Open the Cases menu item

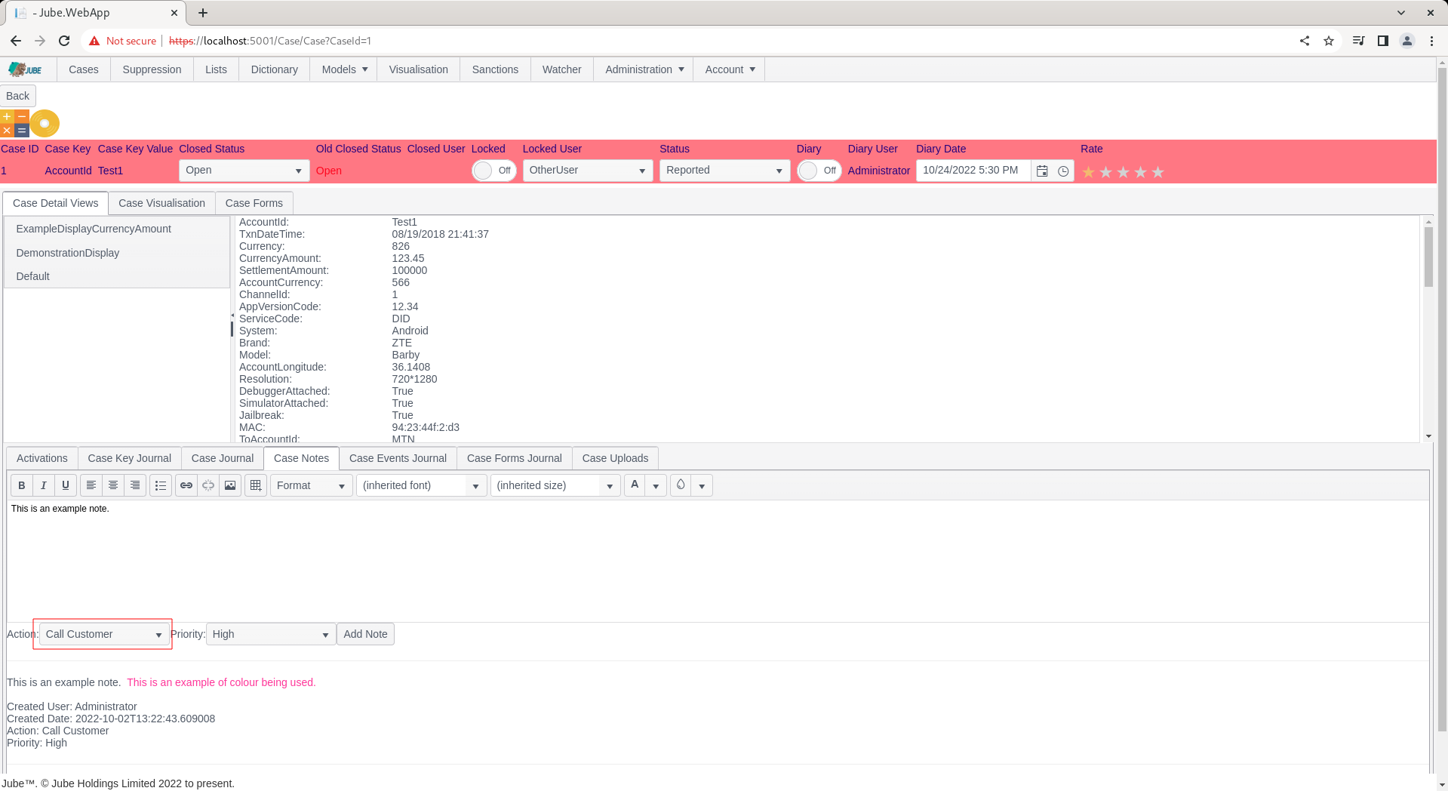point(84,69)
